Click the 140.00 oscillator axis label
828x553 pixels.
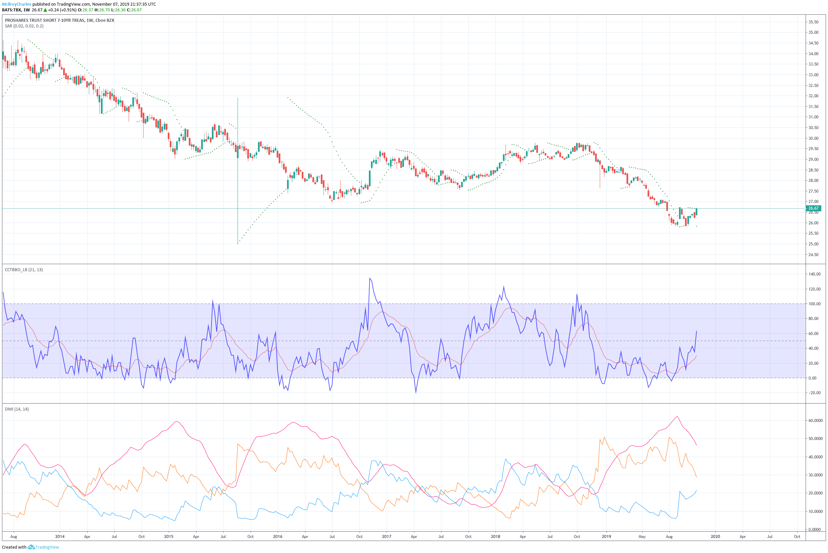815,274
